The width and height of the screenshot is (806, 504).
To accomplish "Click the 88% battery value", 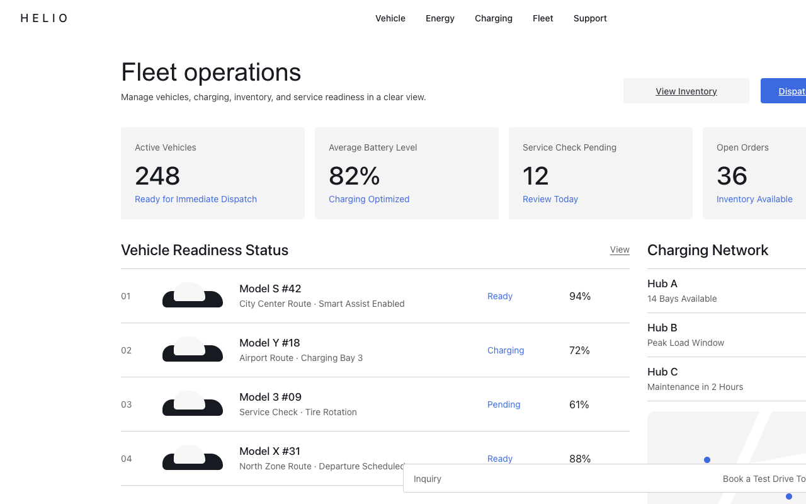I will click(x=580, y=459).
